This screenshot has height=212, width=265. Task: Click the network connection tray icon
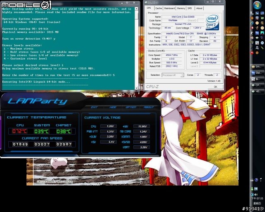(252, 195)
